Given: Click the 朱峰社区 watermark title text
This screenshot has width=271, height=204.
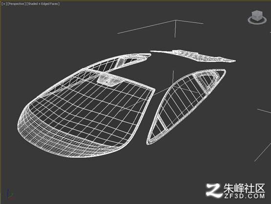Looking at the screenshot, I should click(244, 188).
